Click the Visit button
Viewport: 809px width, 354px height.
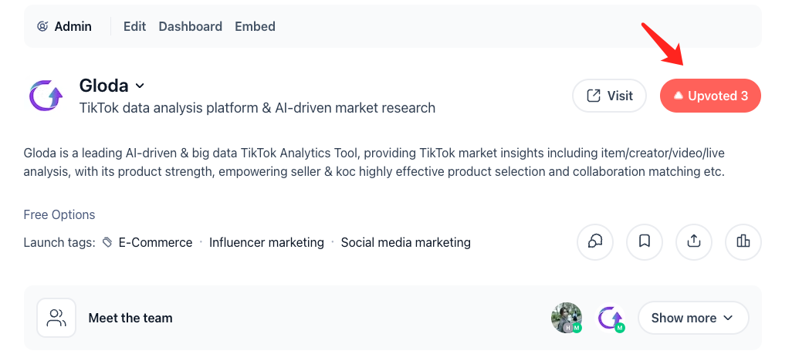pyautogui.click(x=609, y=96)
